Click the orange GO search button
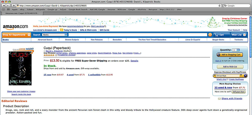Viewport: 252px width, 115px height. click(210, 35)
